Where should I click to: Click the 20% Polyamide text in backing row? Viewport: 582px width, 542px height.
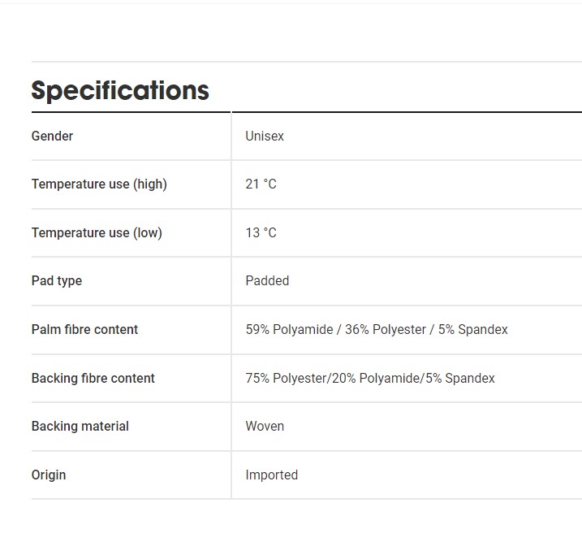(x=376, y=378)
